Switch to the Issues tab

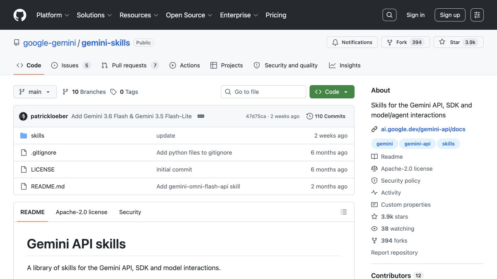point(71,65)
